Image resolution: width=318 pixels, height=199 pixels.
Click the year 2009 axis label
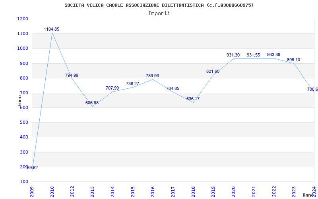coord(32,191)
